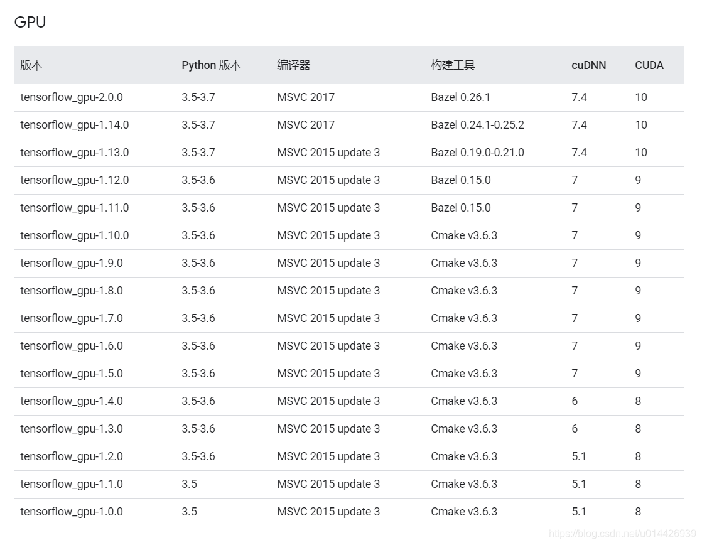Click Python 3.5-3.7 in the 2.0.0 row

(198, 97)
